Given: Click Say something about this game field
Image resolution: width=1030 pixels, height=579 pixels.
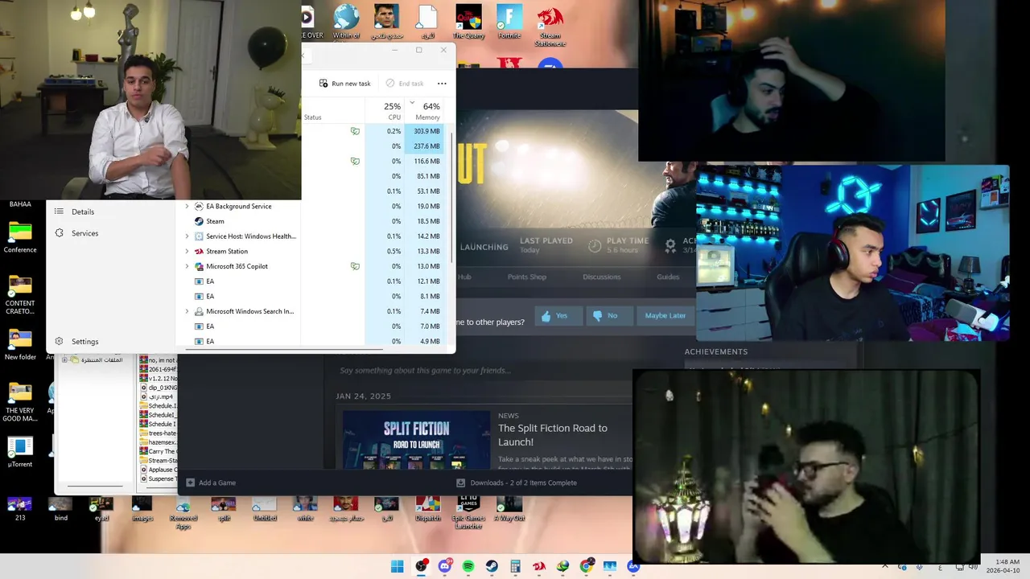Looking at the screenshot, I should coord(425,371).
